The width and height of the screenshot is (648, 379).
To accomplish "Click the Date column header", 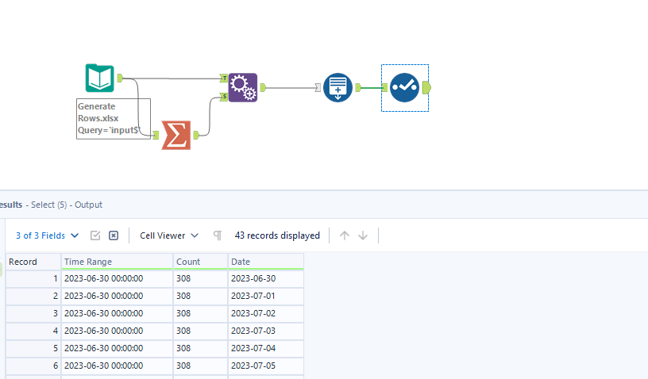I will click(266, 262).
